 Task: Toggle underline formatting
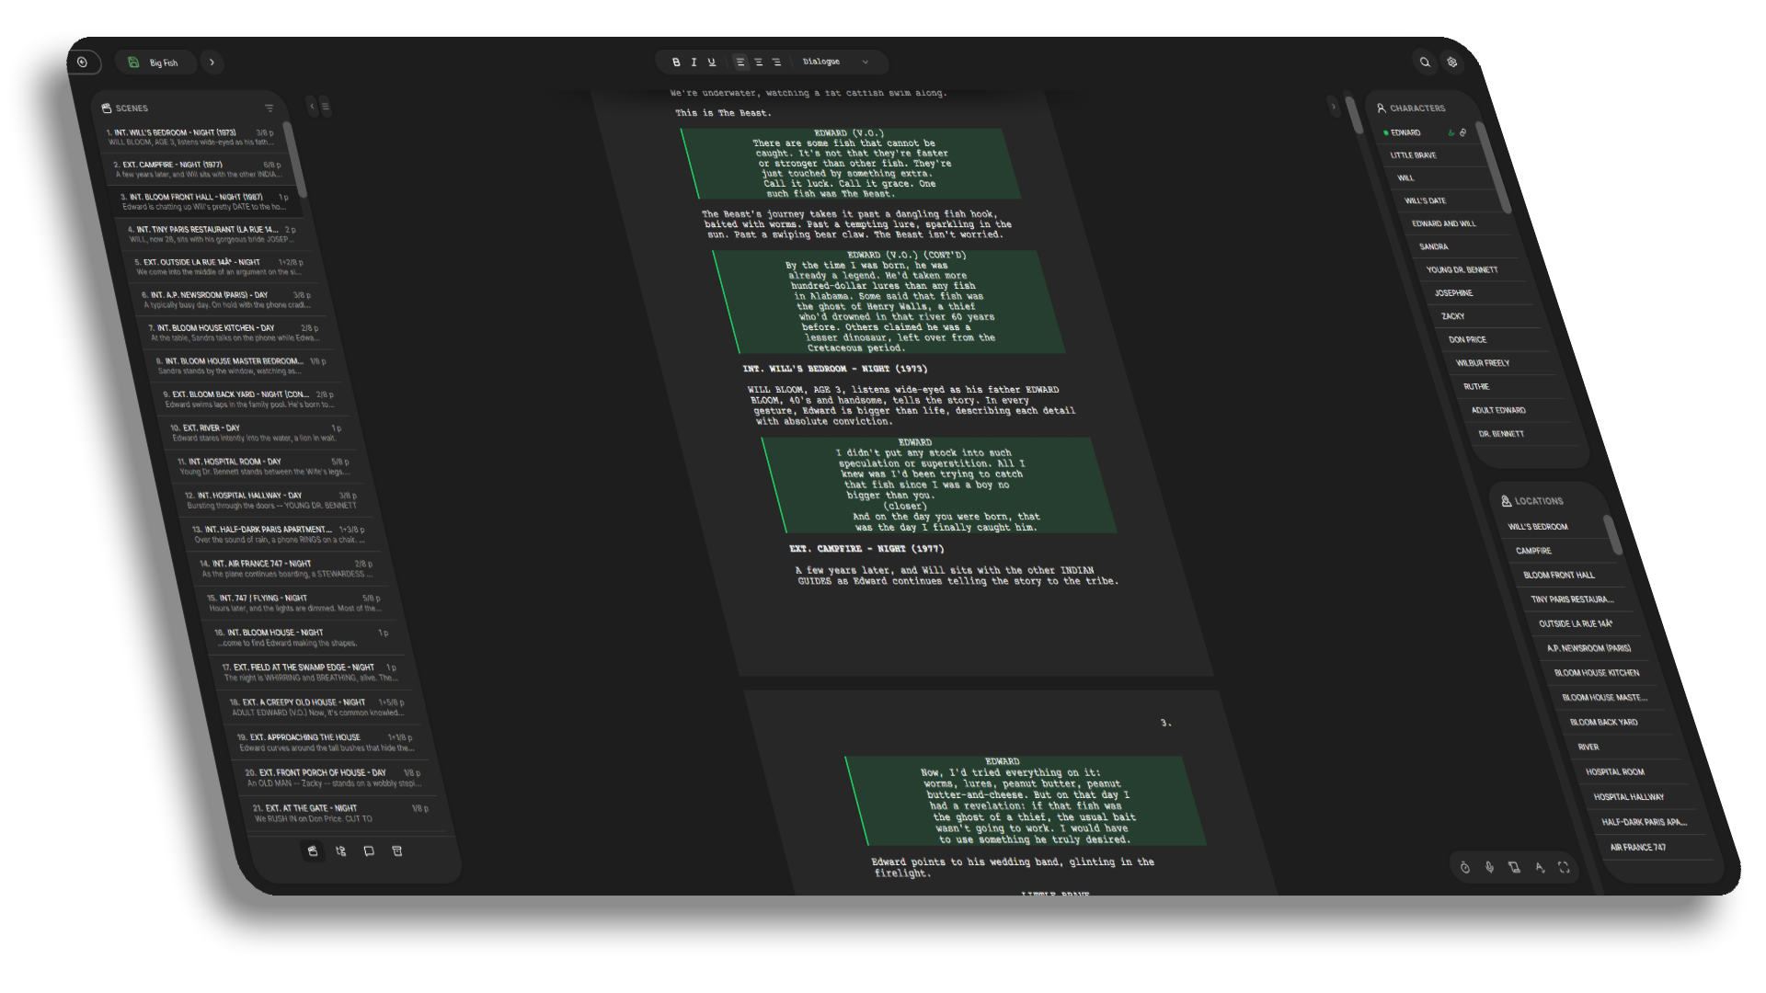(711, 63)
